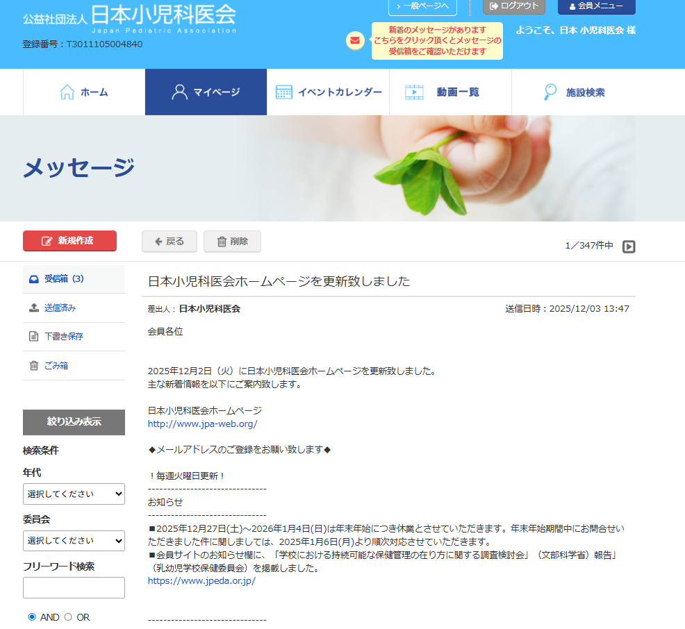Open the 年代 selection dropdown
The image size is (685, 629).
pyautogui.click(x=74, y=494)
